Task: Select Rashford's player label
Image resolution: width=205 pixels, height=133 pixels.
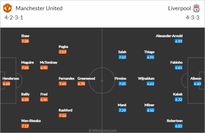Action: [65, 110]
